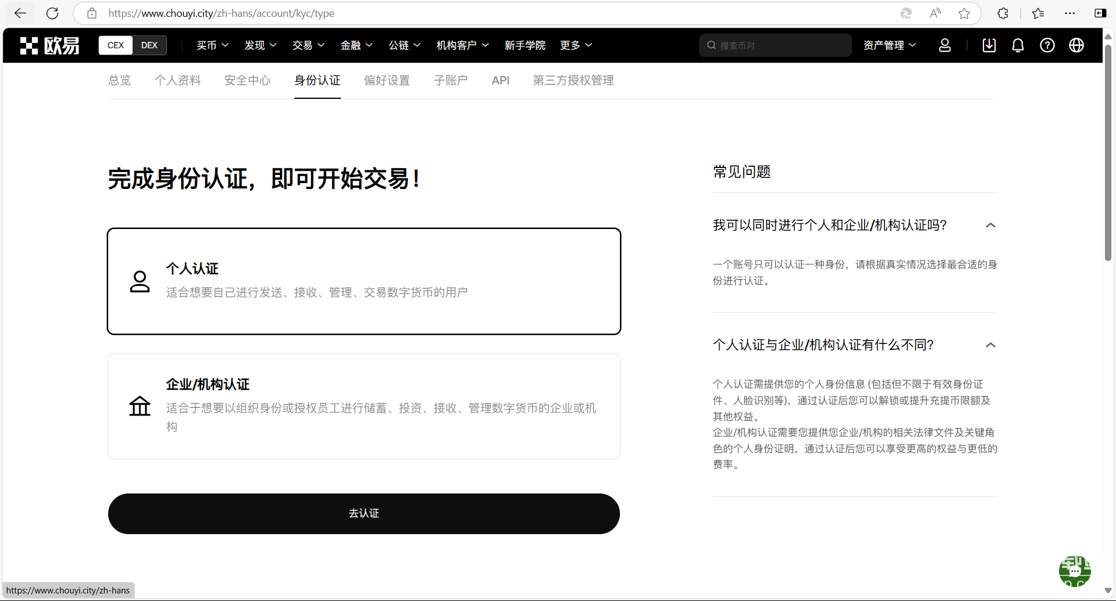Open notifications bell icon
The height and width of the screenshot is (601, 1116).
pyautogui.click(x=1018, y=45)
